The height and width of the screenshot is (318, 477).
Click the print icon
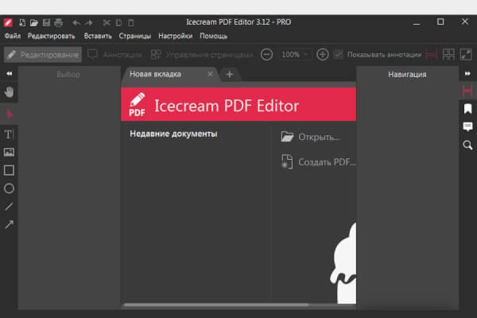pyautogui.click(x=58, y=22)
